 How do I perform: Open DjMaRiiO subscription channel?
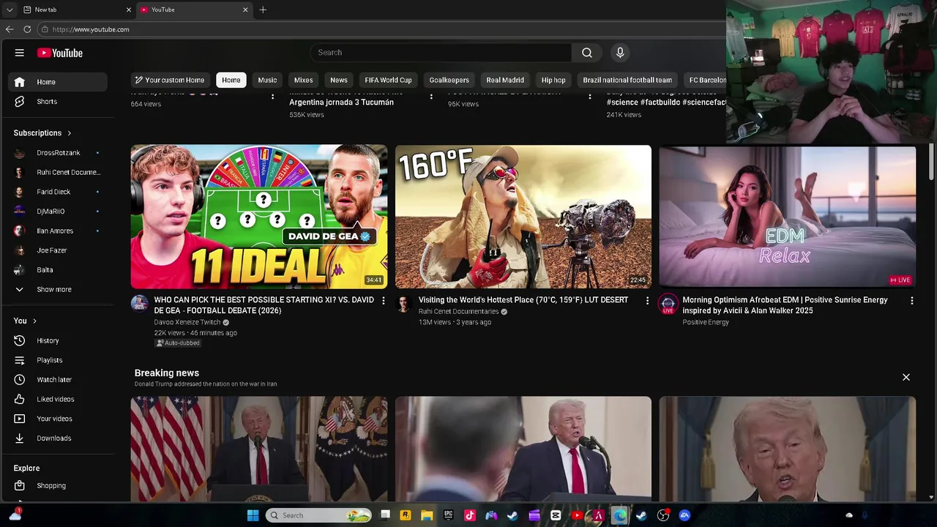coord(59,212)
